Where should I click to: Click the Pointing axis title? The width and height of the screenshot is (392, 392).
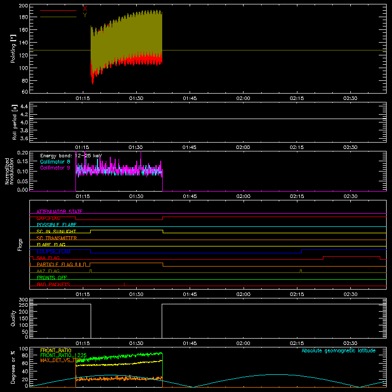pyautogui.click(x=13, y=49)
